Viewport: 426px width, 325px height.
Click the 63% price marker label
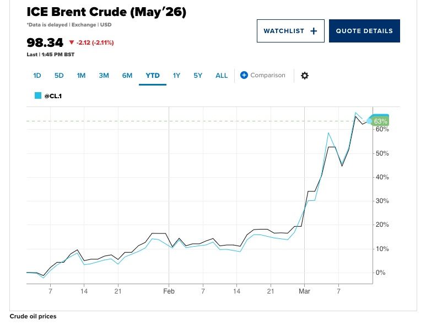pyautogui.click(x=380, y=121)
